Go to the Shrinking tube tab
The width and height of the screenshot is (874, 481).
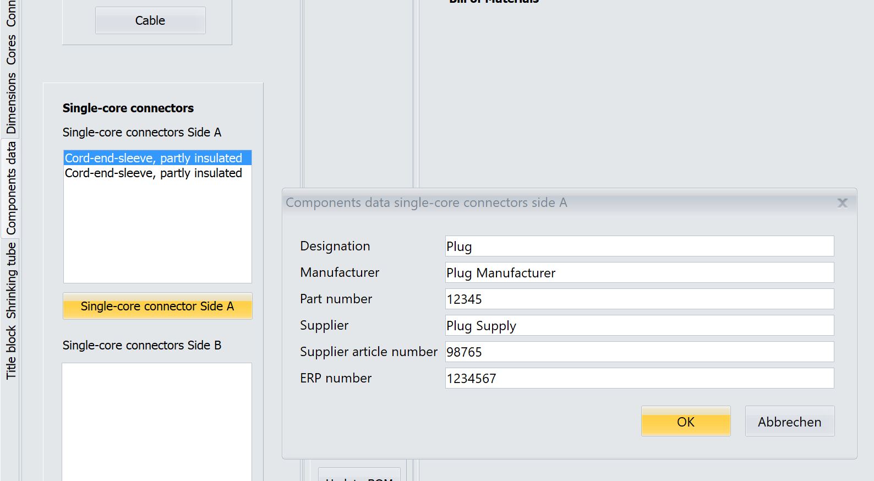[11, 280]
